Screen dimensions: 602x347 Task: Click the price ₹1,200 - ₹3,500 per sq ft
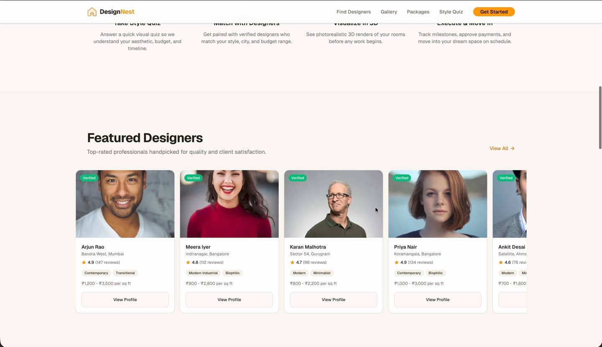point(106,283)
